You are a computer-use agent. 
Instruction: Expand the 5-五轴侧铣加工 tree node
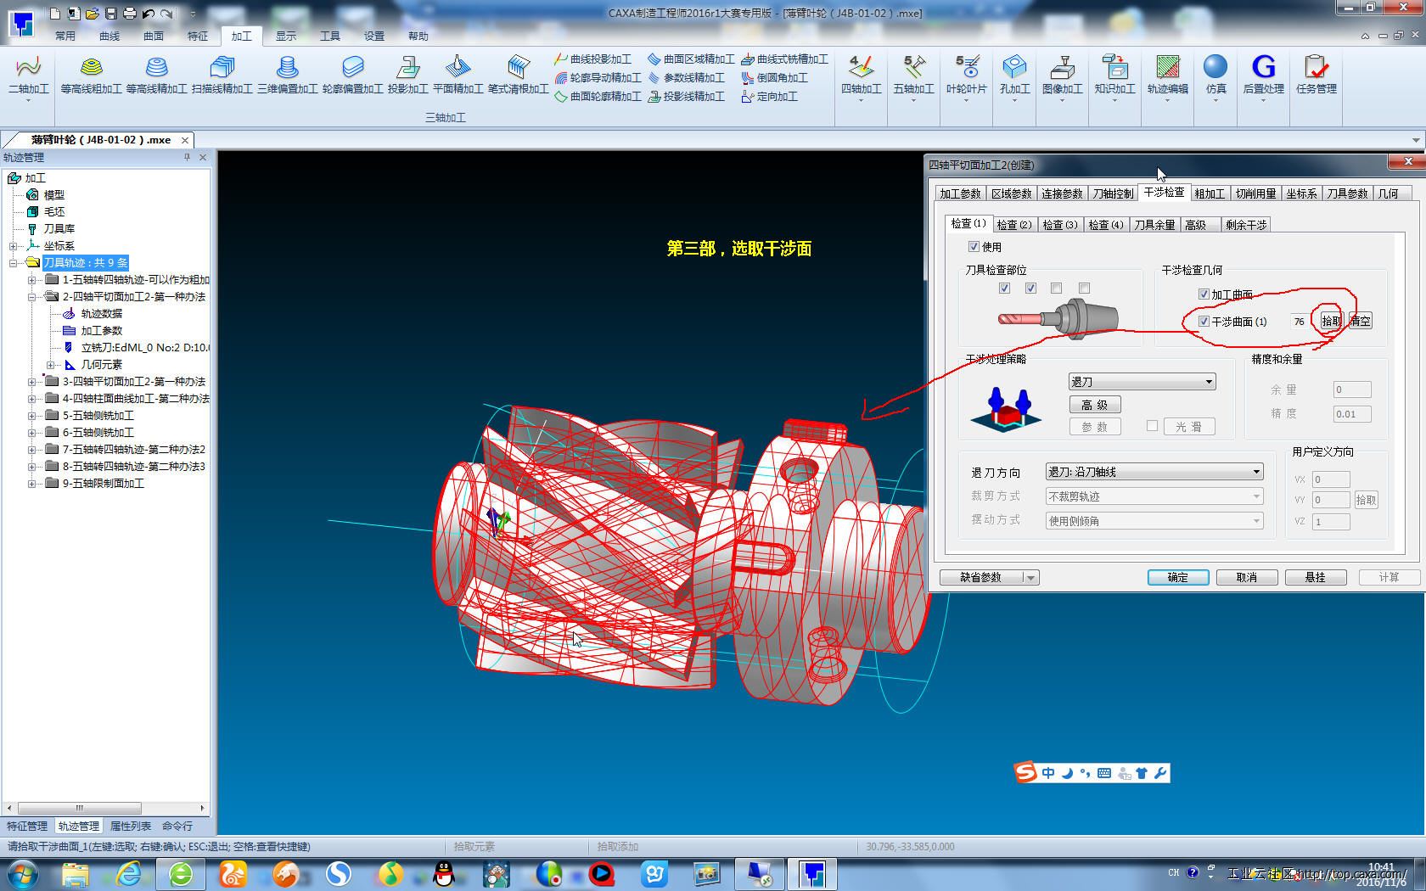point(31,416)
